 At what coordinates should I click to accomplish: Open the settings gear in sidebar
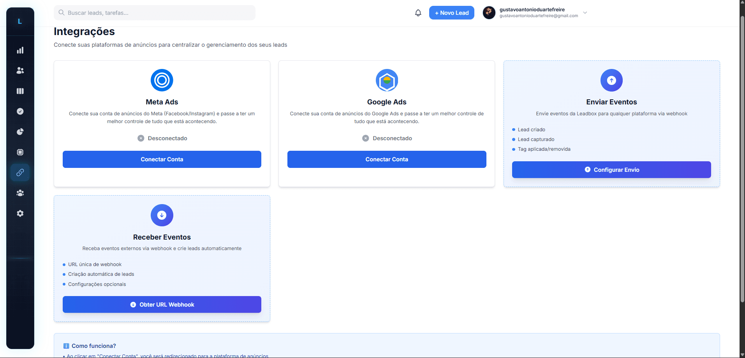pos(20,213)
